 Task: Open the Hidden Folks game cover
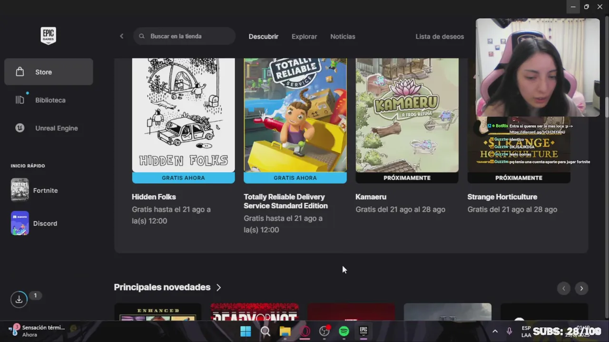[x=183, y=115]
